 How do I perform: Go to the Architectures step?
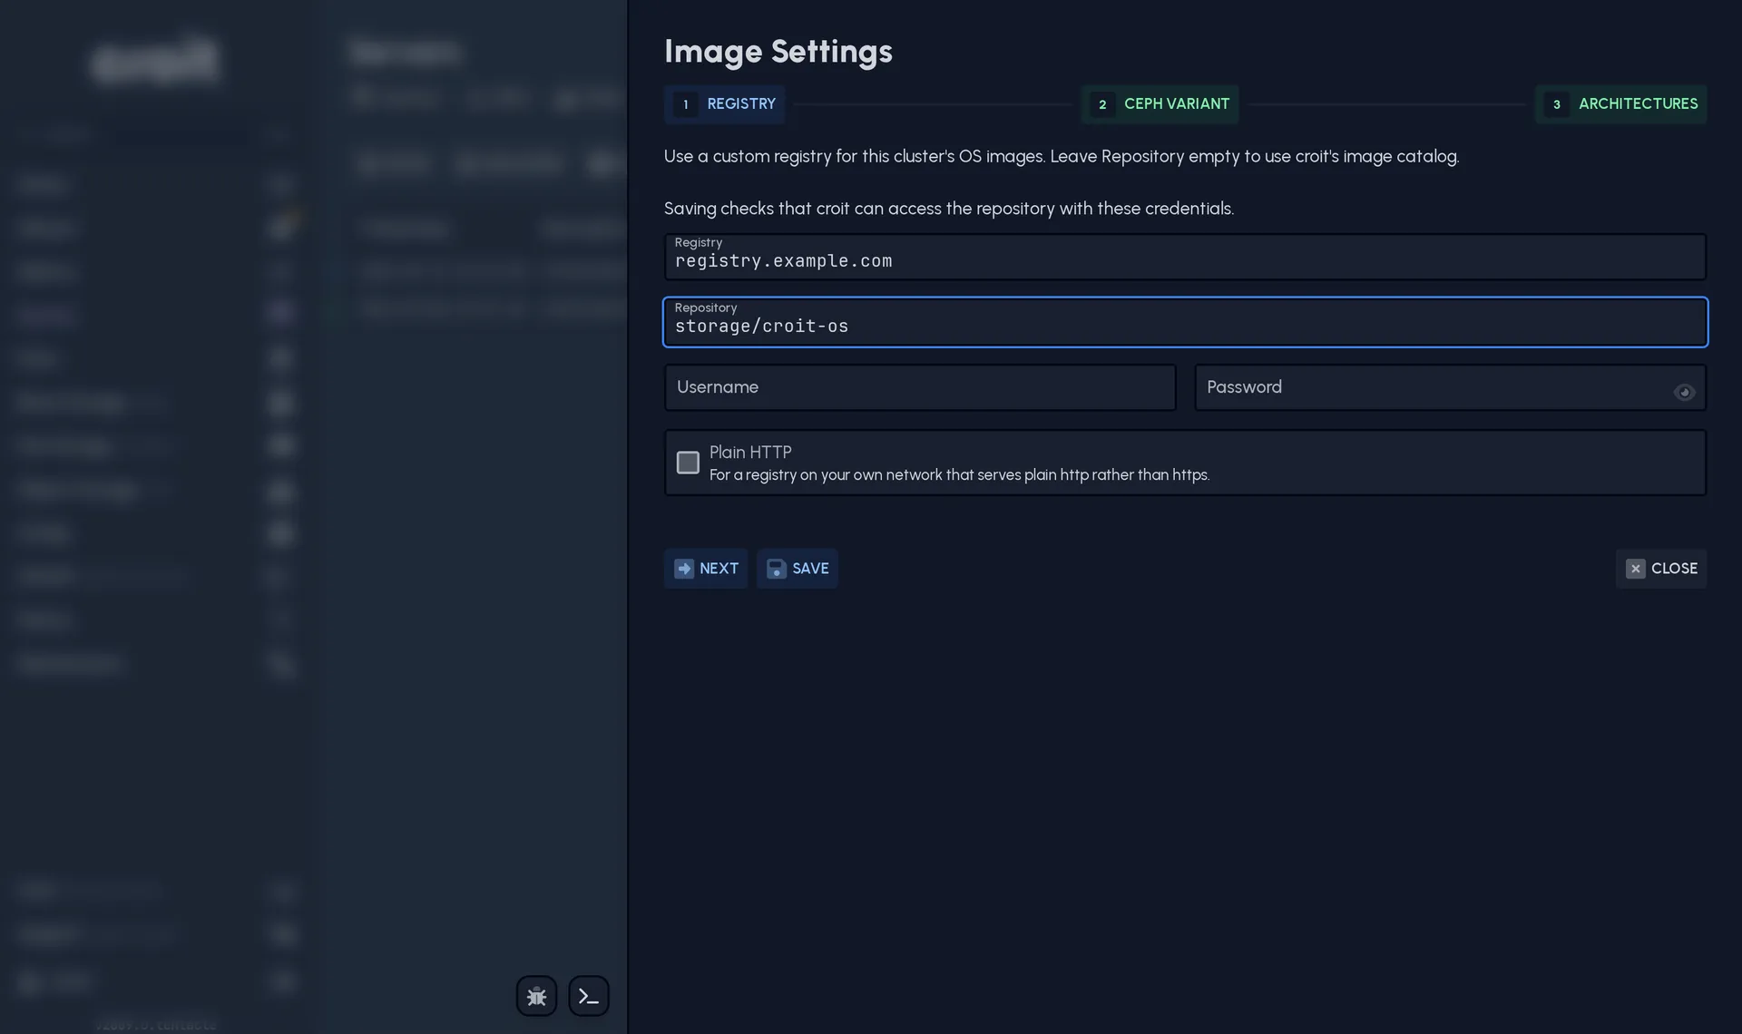pos(1620,104)
